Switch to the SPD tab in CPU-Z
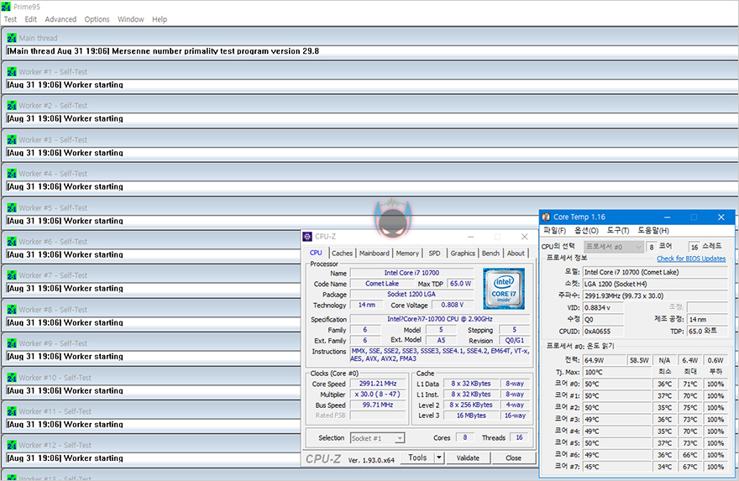Image resolution: width=739 pixels, height=481 pixels. click(434, 253)
